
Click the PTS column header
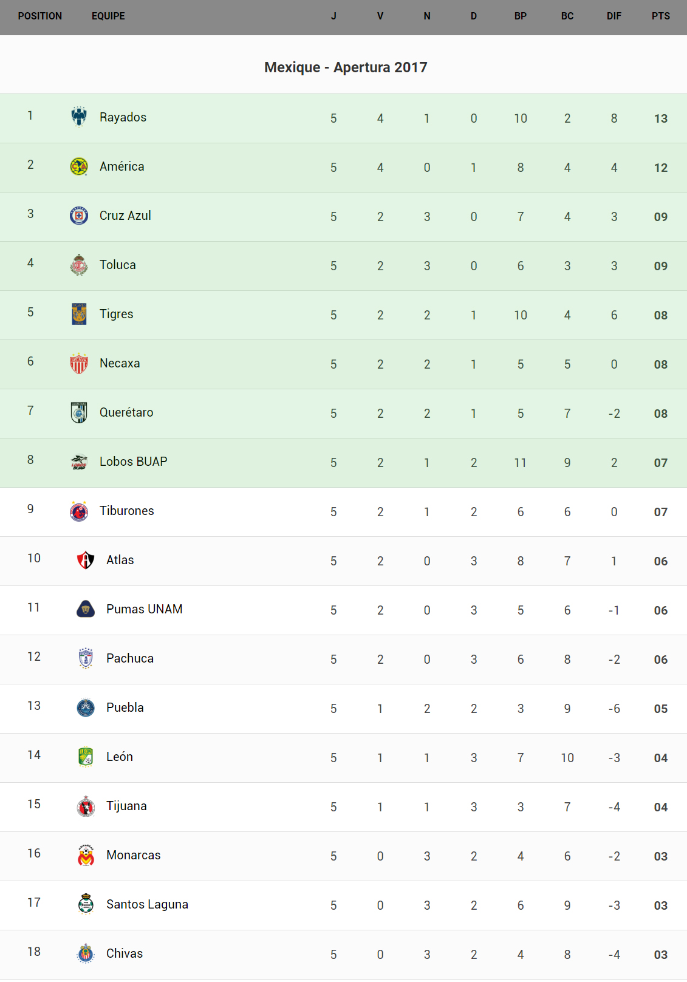click(660, 16)
